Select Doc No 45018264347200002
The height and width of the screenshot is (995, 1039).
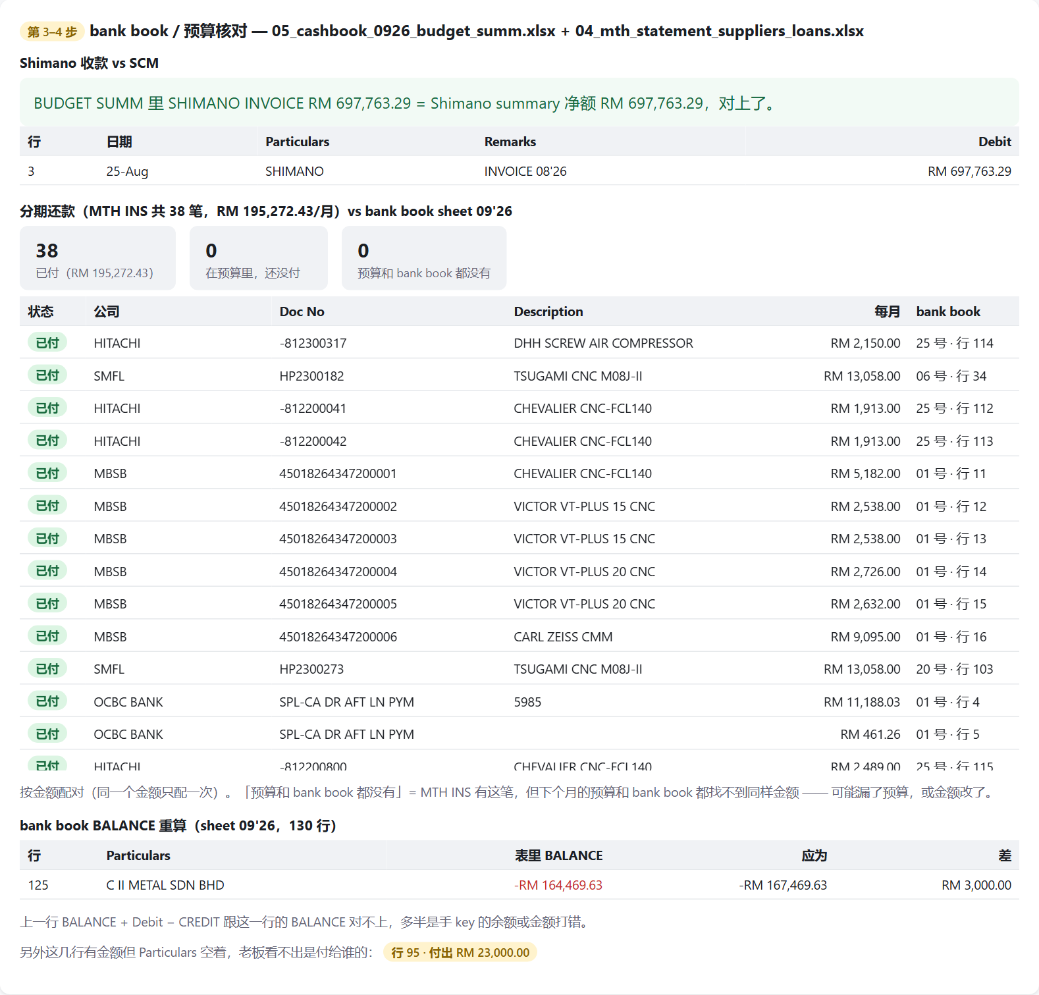338,506
